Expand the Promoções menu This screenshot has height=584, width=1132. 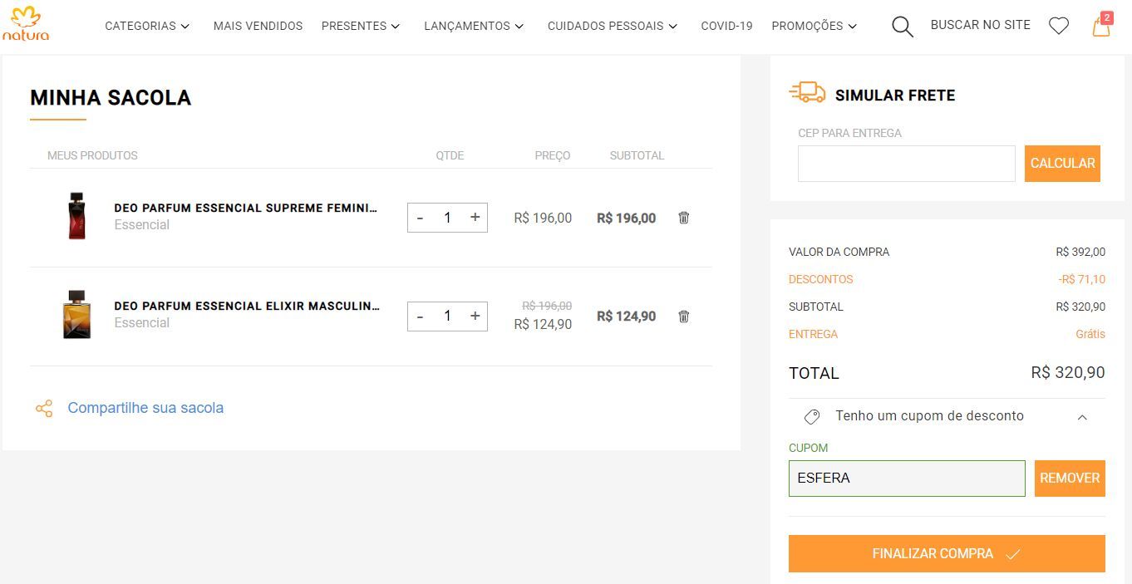(814, 26)
